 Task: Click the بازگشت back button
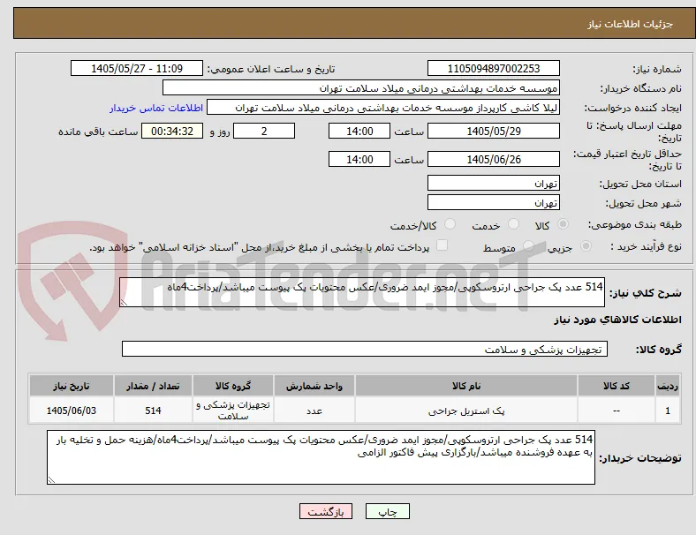[x=326, y=511]
